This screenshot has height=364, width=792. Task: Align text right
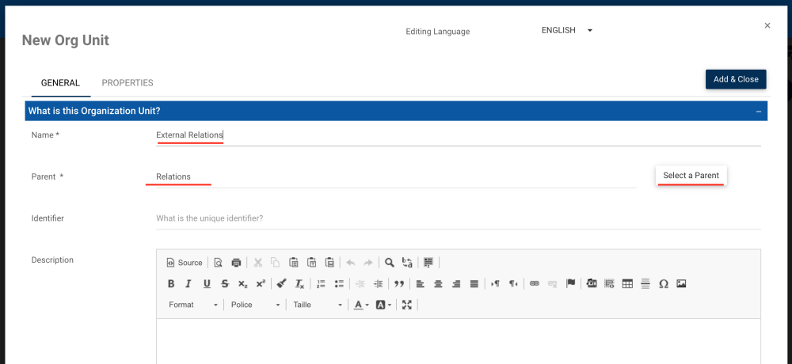coord(456,284)
